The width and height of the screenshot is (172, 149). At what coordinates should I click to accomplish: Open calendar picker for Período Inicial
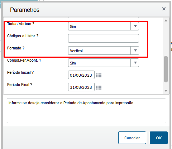(99, 75)
